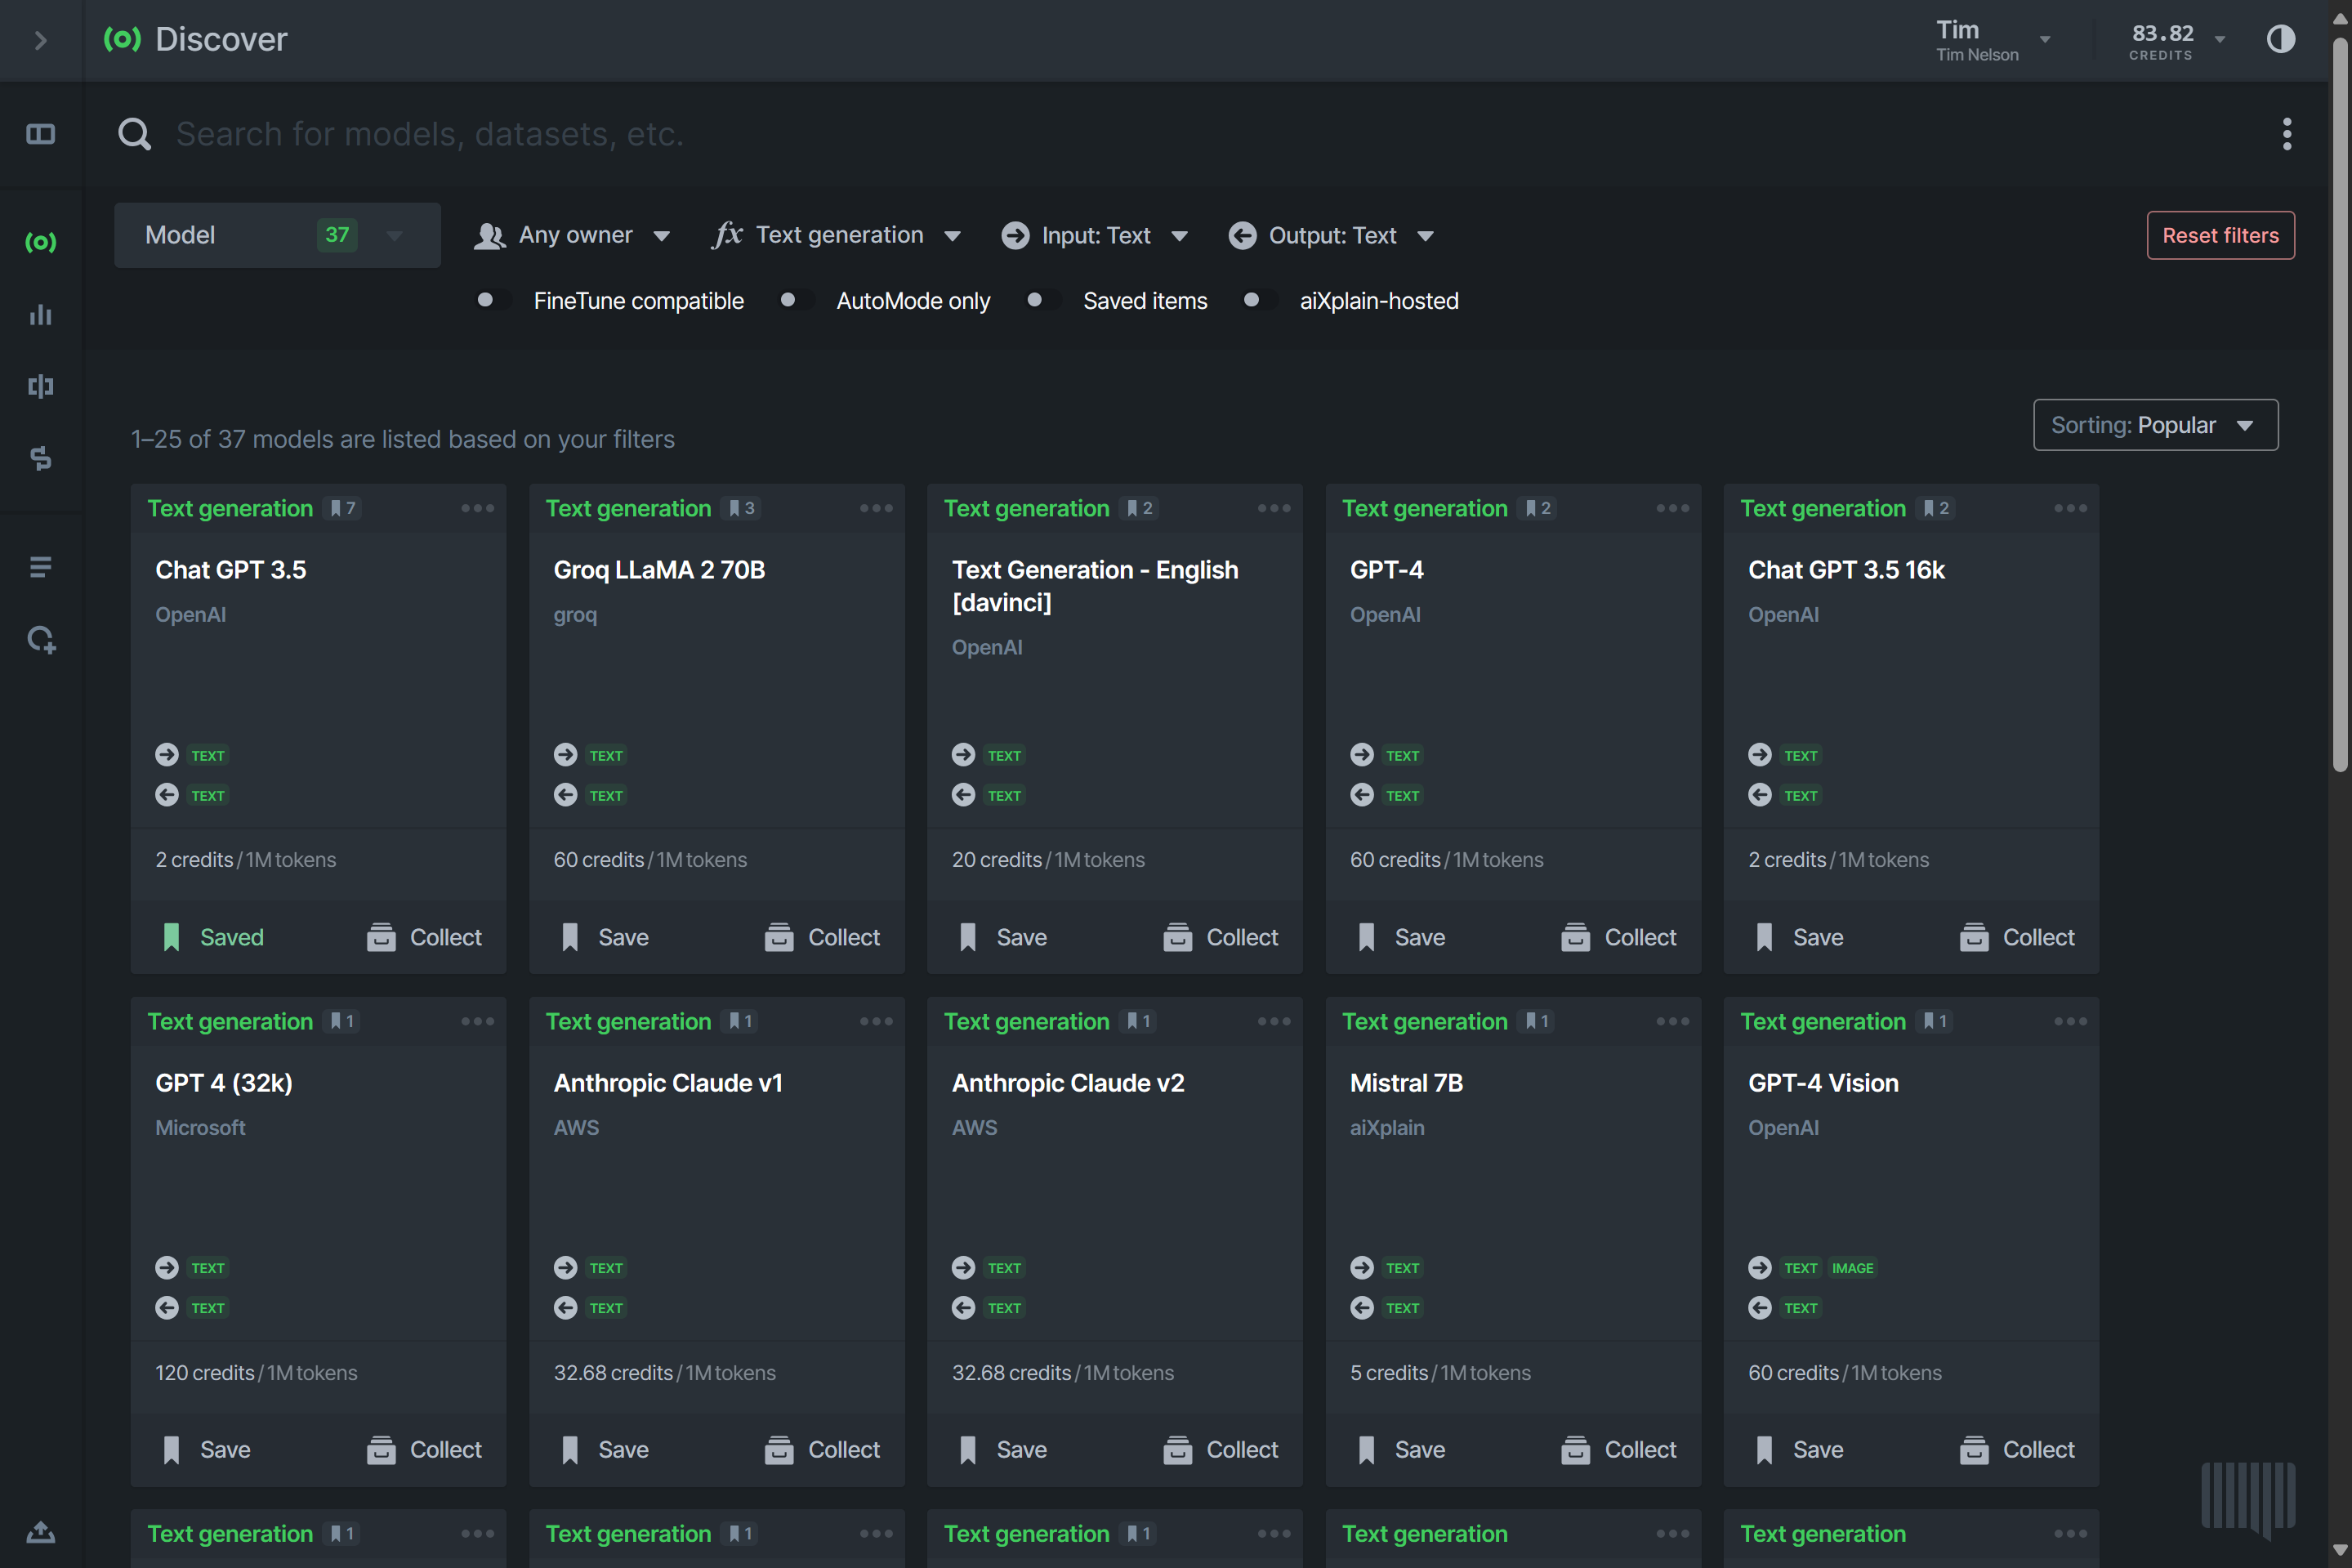Image resolution: width=2352 pixels, height=1568 pixels.
Task: Open the list lines icon in sidebar
Action: tap(40, 567)
